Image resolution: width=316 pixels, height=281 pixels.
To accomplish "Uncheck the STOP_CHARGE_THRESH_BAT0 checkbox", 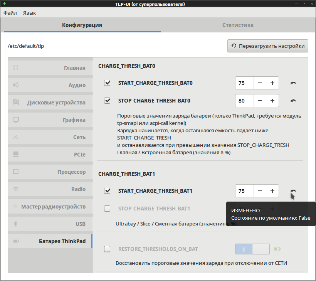I will [107, 101].
